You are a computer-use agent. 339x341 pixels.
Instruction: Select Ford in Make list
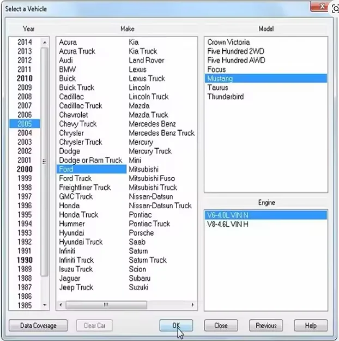click(92, 169)
